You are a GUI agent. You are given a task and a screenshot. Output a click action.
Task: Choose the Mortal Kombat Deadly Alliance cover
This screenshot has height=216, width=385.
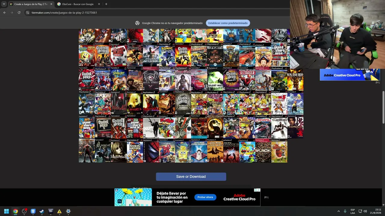coord(151,79)
